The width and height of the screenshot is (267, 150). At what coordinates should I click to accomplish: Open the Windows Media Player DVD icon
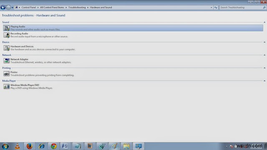point(7,87)
